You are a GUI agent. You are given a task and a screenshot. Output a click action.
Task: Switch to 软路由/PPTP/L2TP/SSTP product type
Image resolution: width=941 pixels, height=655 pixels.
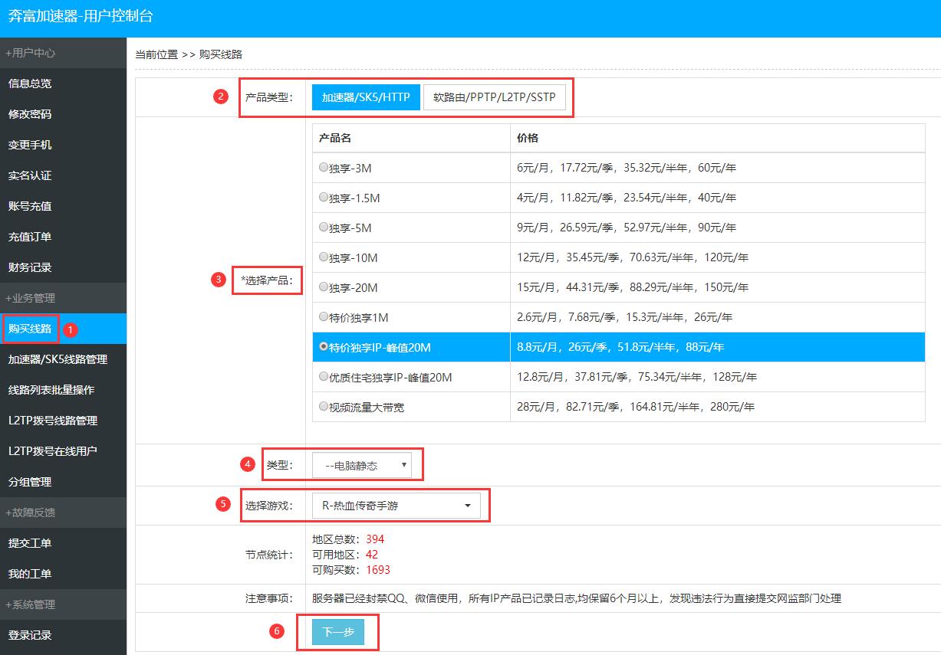(x=494, y=97)
